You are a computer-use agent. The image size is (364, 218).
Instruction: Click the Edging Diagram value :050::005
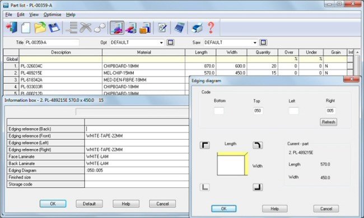tap(137, 170)
